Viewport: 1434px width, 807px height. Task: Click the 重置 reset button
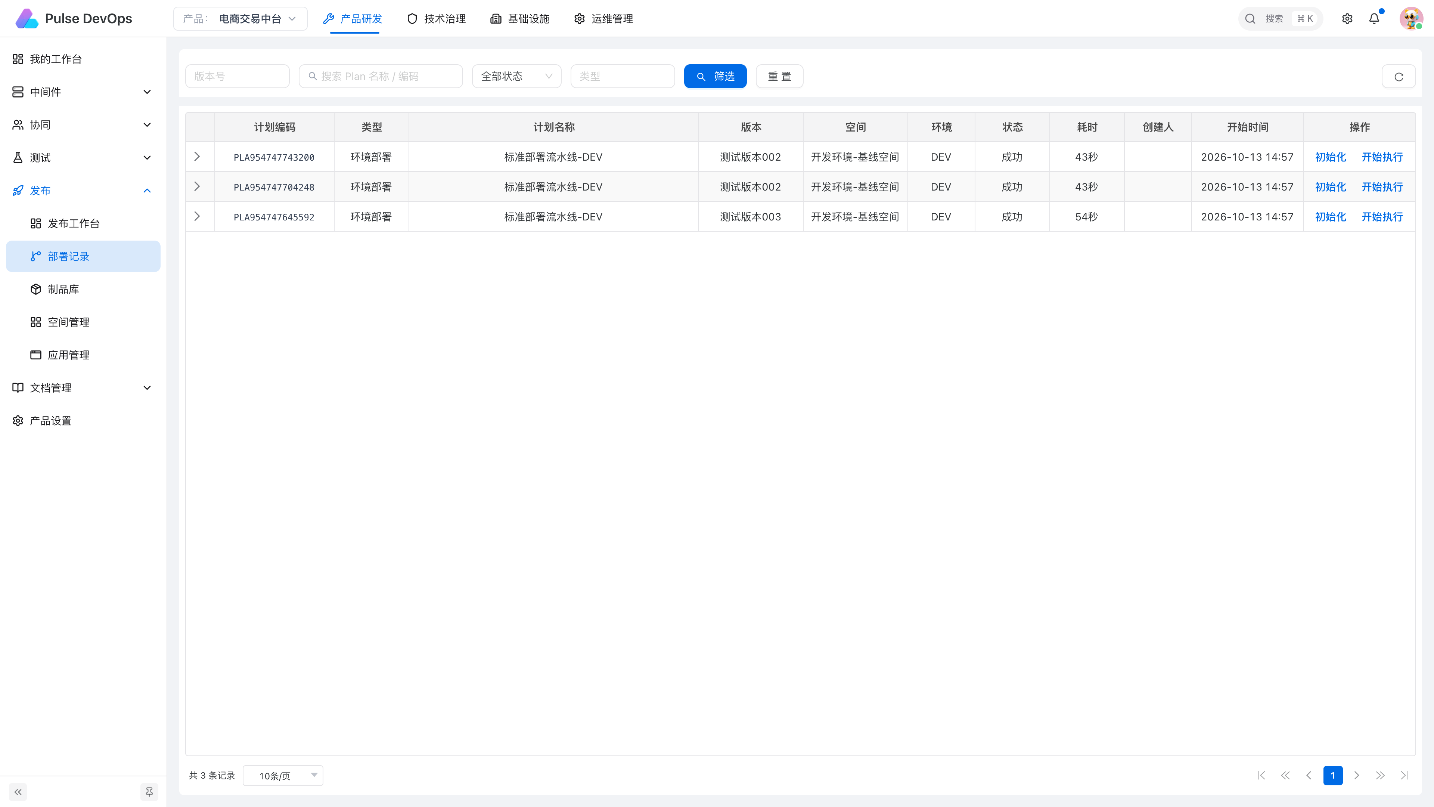coord(779,76)
